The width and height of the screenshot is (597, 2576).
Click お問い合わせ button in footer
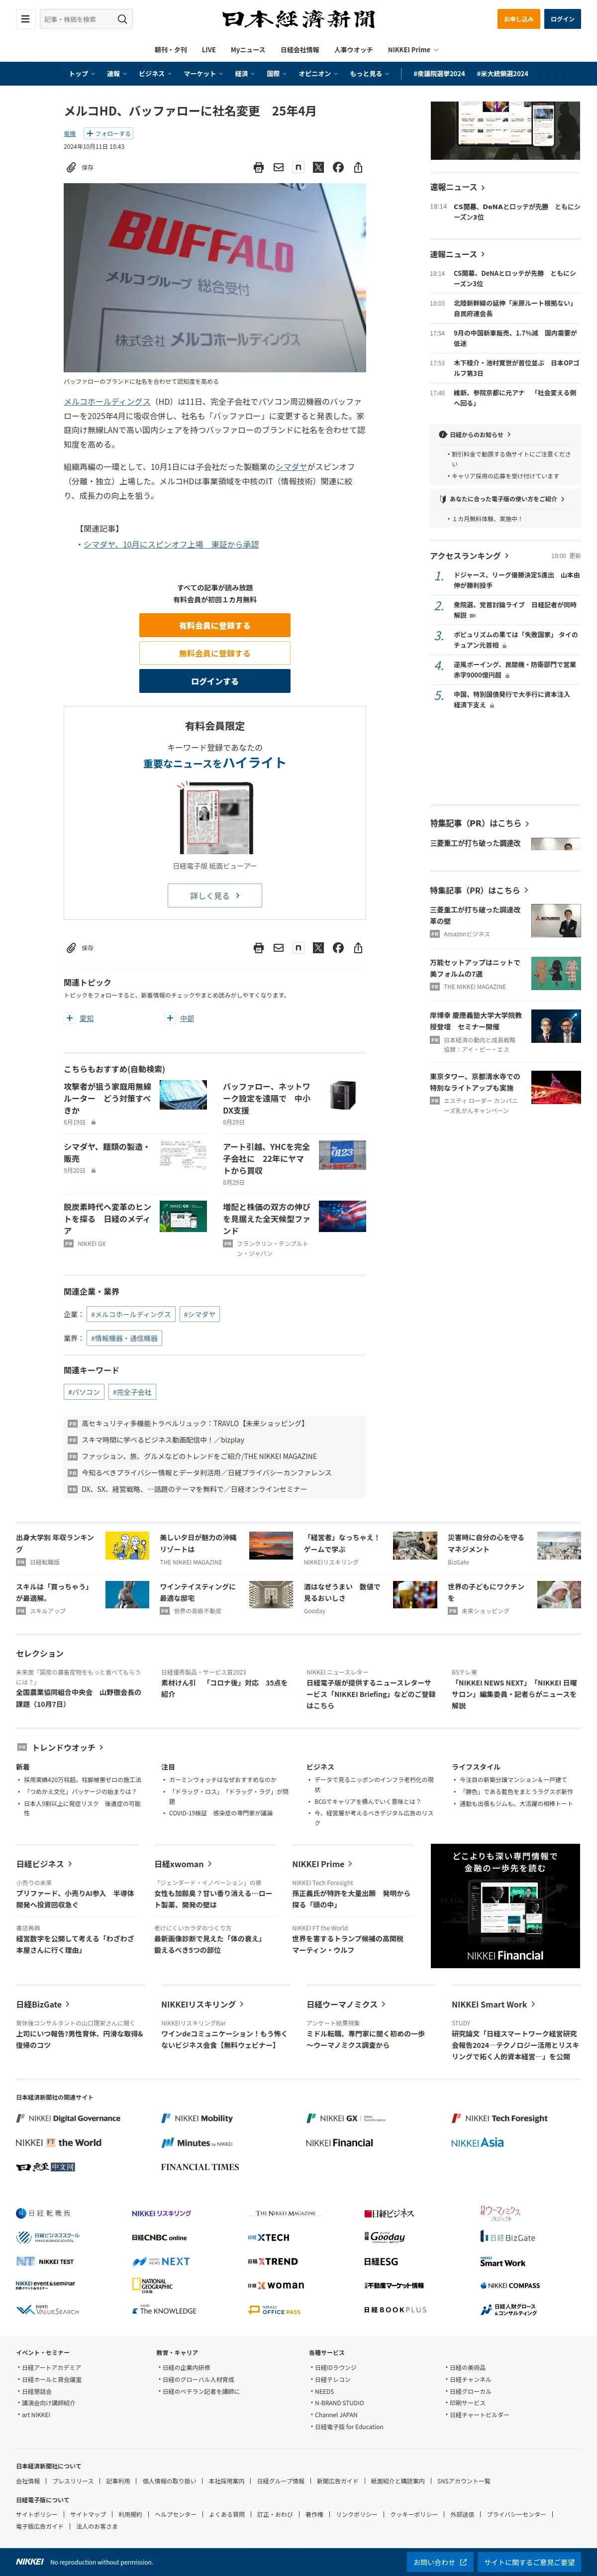tap(440, 2562)
